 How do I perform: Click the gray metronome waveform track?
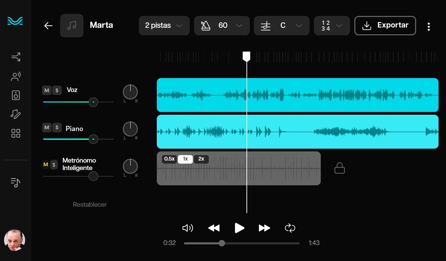tap(239, 168)
